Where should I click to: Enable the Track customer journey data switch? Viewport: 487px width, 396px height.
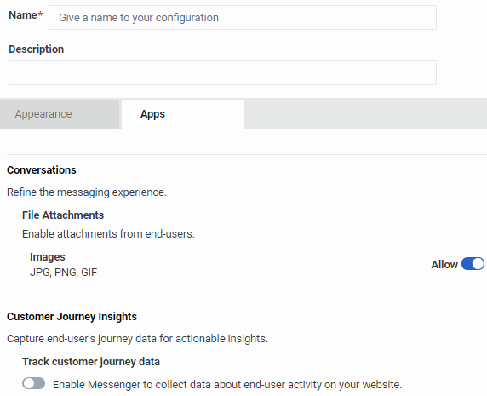point(33,383)
